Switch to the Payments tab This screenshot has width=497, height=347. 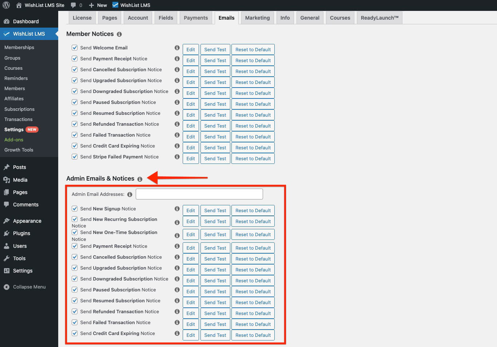[195, 17]
